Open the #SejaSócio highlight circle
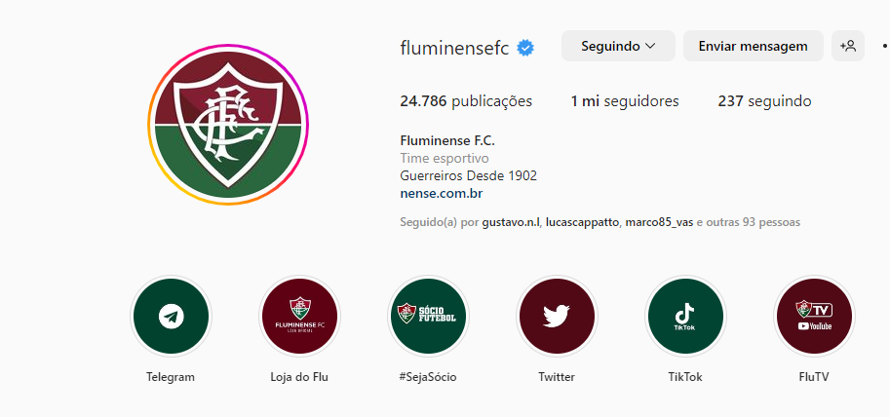Viewport: 890px width, 417px height. [428, 316]
